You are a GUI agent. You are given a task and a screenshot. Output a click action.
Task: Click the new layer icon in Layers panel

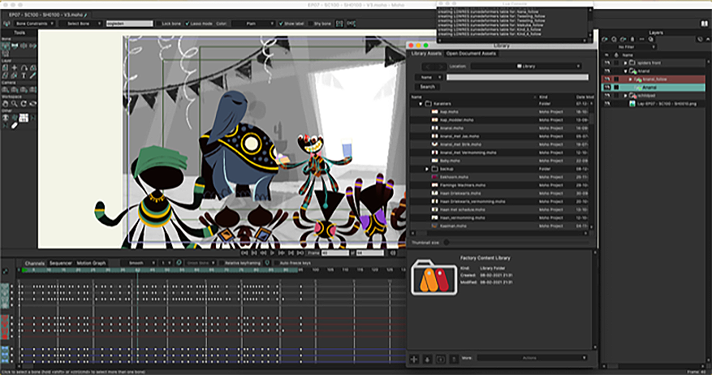(x=605, y=40)
